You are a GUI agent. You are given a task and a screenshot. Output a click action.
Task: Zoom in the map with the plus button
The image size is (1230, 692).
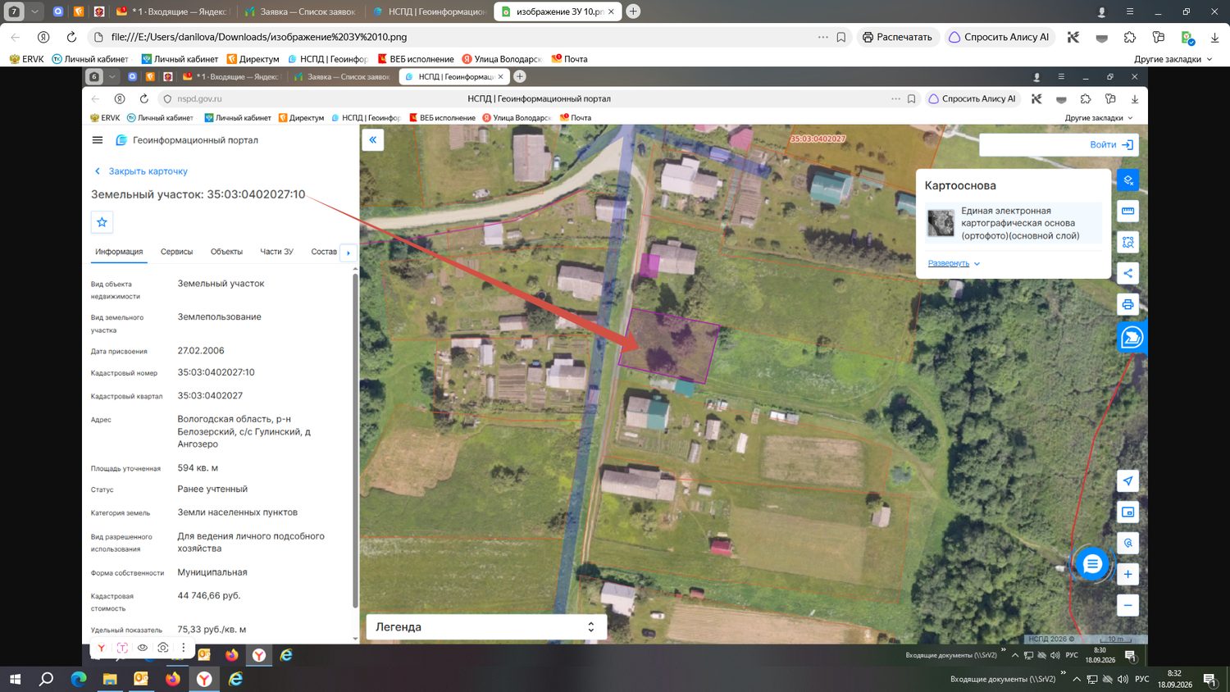coord(1127,575)
